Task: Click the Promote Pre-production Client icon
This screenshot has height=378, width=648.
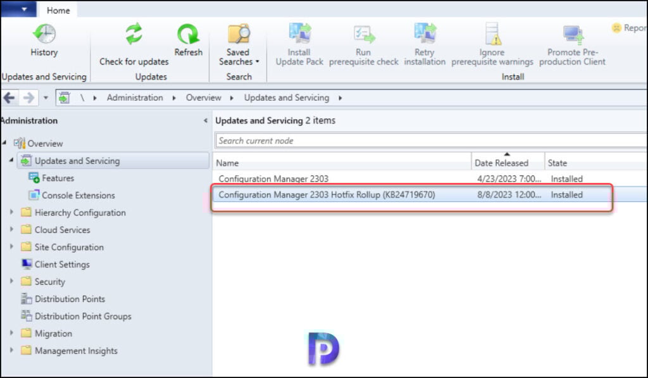Action: tap(573, 35)
